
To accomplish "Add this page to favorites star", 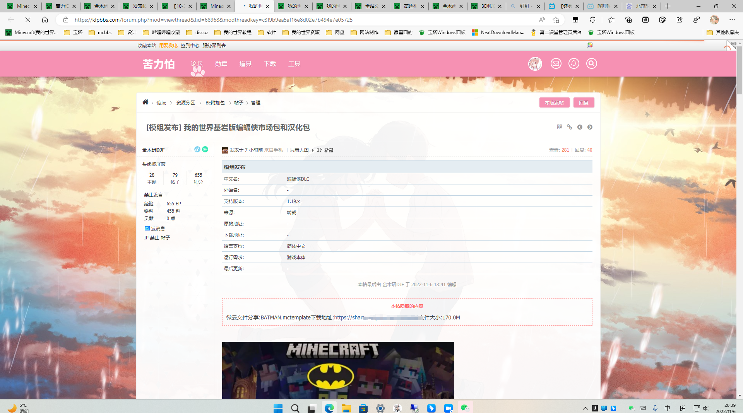I will tap(556, 20).
